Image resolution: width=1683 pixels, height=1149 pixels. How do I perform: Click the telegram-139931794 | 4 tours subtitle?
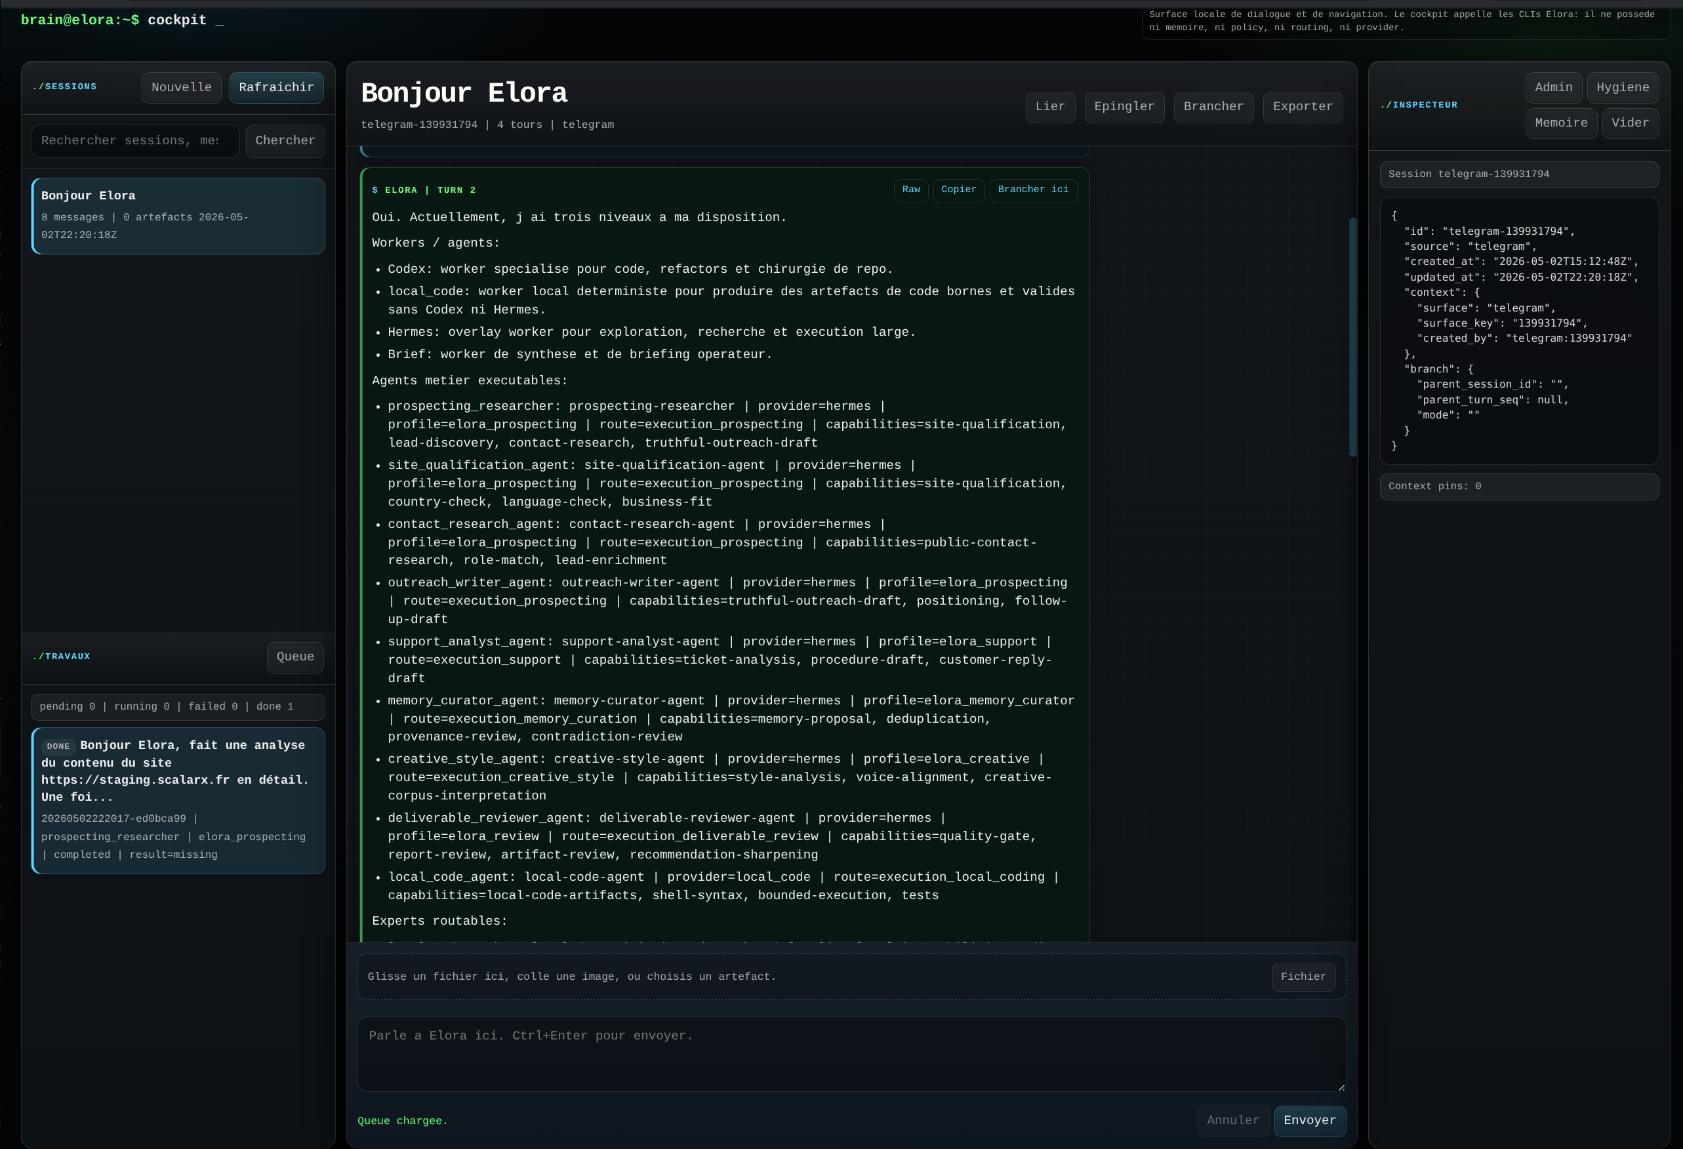tap(487, 125)
